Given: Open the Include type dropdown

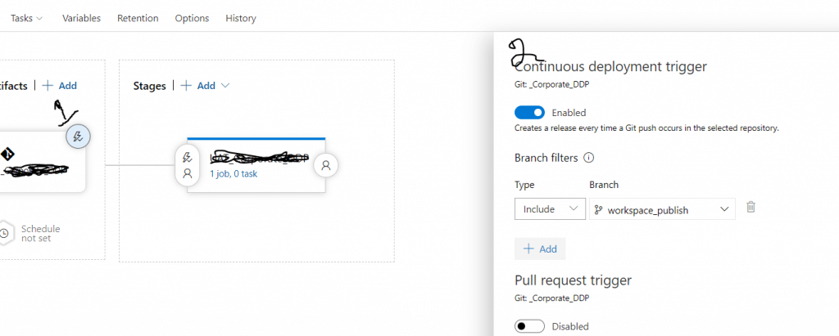Looking at the screenshot, I should [550, 209].
